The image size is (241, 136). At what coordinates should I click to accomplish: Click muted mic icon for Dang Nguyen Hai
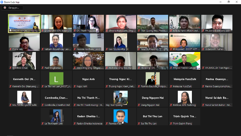pyautogui.click(x=139, y=105)
